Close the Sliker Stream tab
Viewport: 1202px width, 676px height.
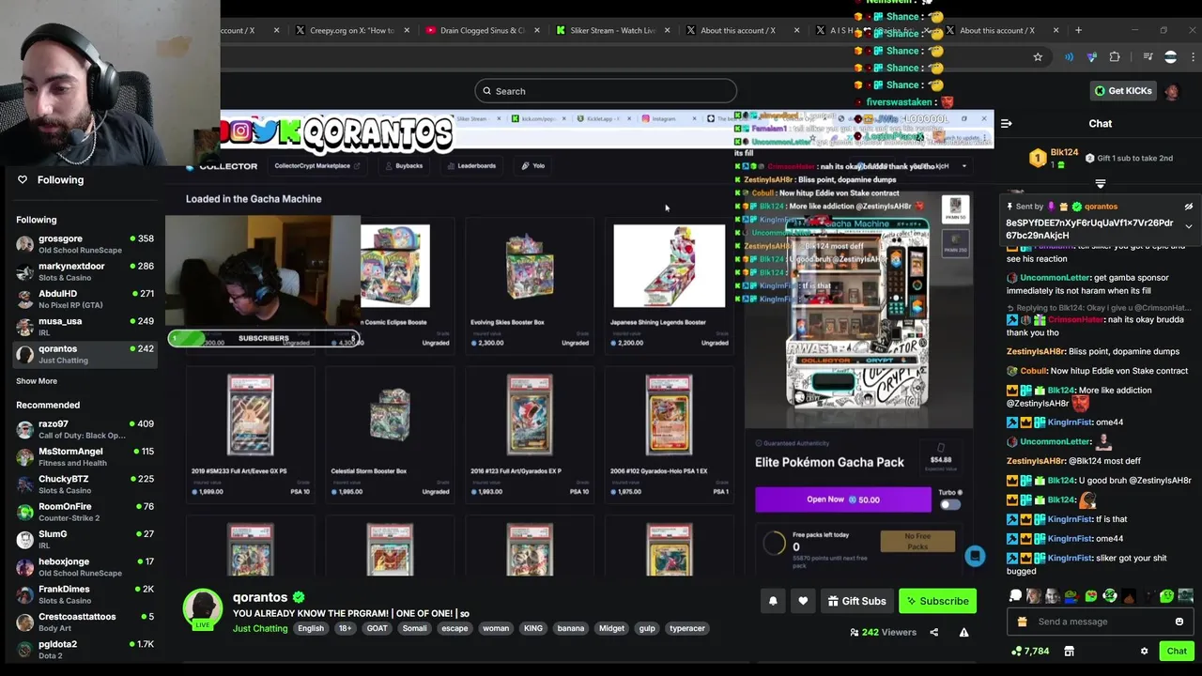[668, 30]
